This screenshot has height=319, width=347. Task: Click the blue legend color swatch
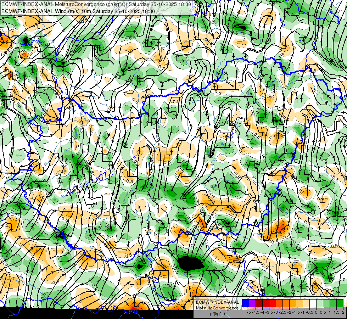(x=246, y=303)
